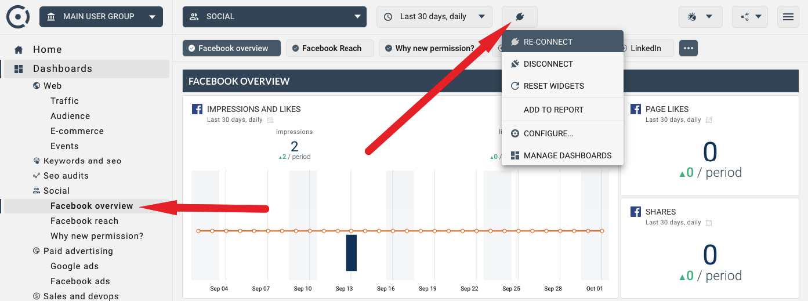Viewport: 808px width, 301px height.
Task: Click the Octoboard circular logo
Action: click(x=18, y=17)
